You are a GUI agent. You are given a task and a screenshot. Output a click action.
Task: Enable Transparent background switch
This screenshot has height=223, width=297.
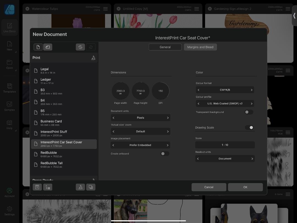[x=249, y=112]
